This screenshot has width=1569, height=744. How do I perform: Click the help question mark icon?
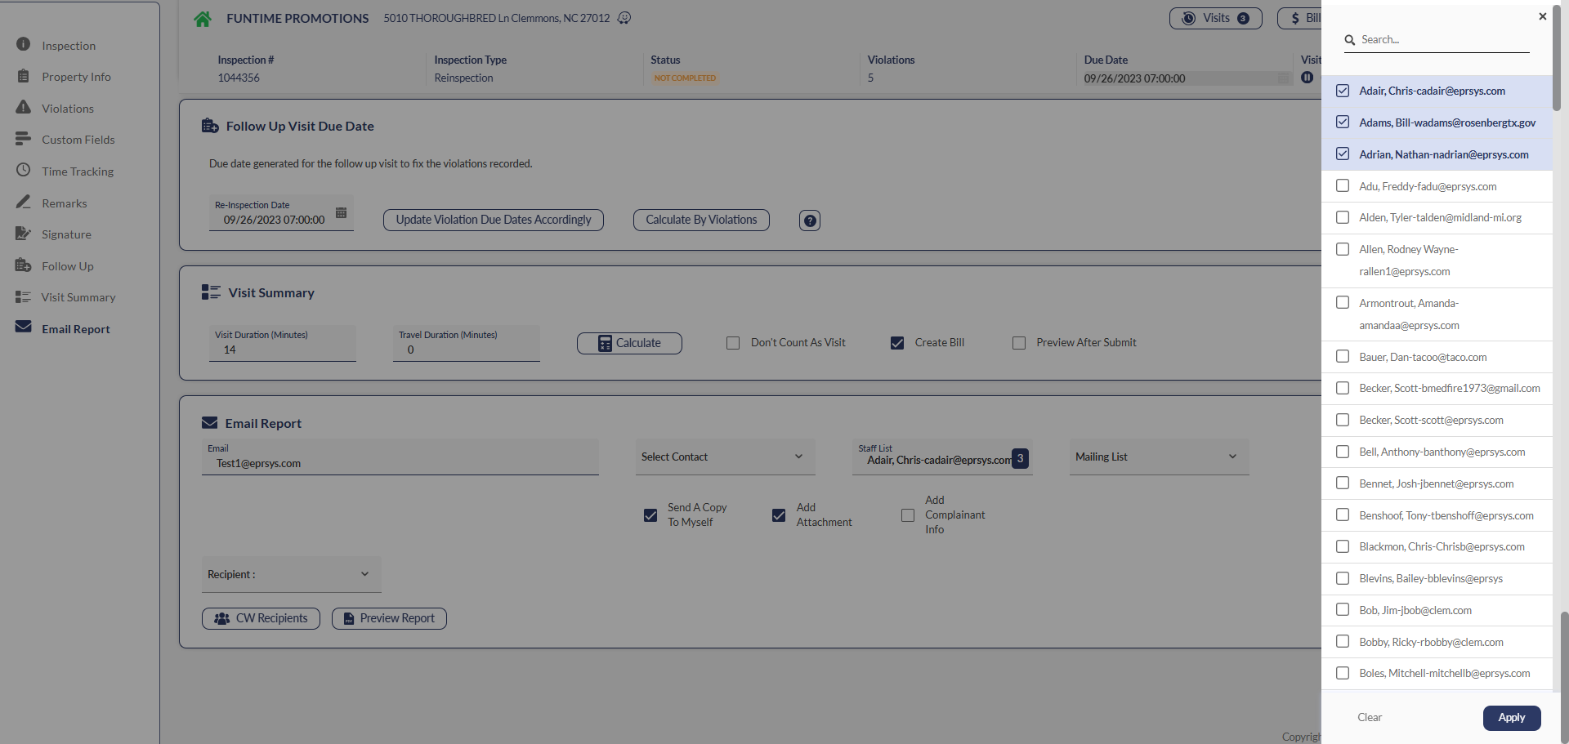pyautogui.click(x=809, y=221)
